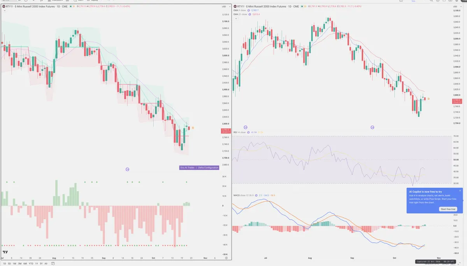
Task: Select the RSI 14 close legend
Action: (x=239, y=132)
